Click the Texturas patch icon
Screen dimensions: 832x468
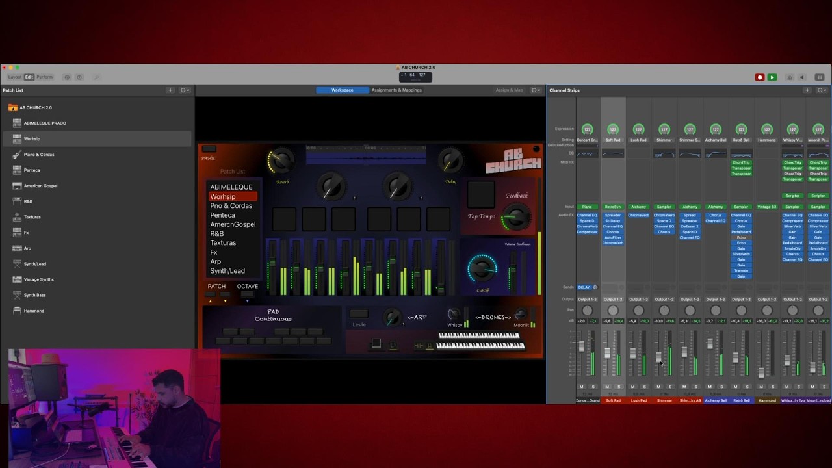[17, 217]
